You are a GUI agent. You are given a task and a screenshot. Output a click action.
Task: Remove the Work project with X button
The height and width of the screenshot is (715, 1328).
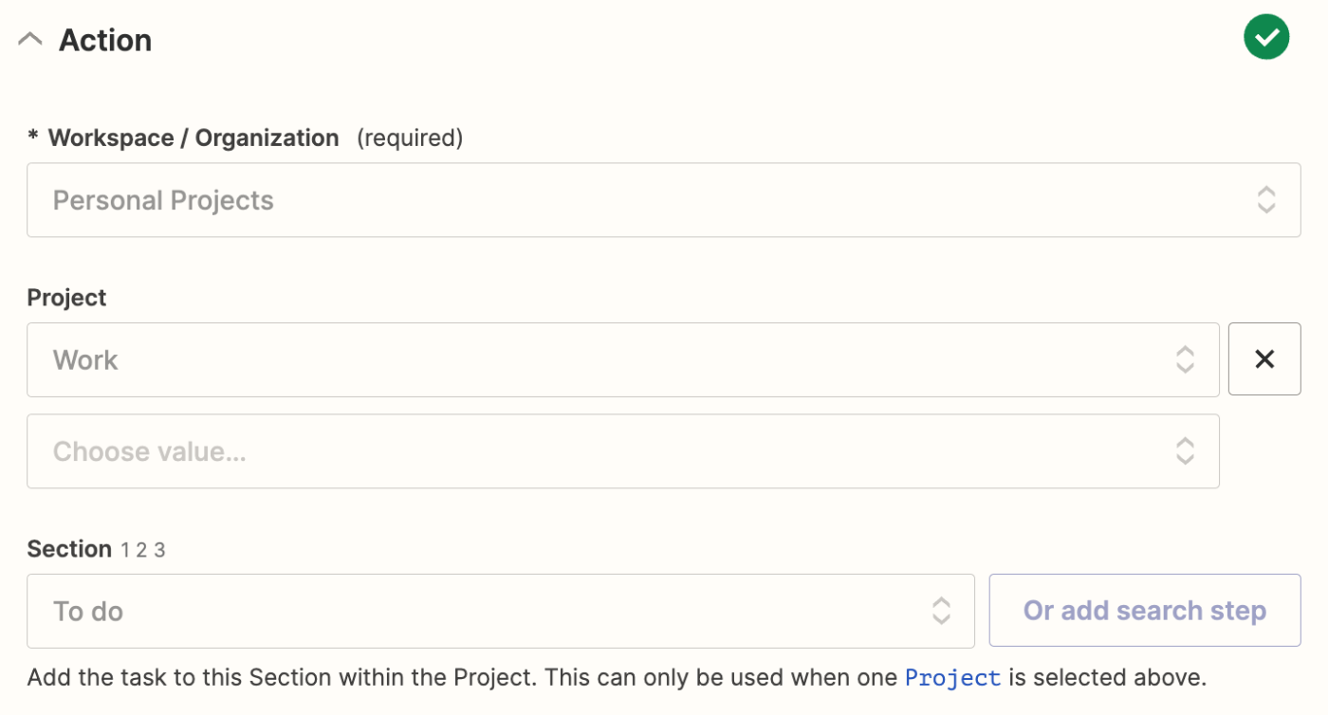tap(1264, 359)
